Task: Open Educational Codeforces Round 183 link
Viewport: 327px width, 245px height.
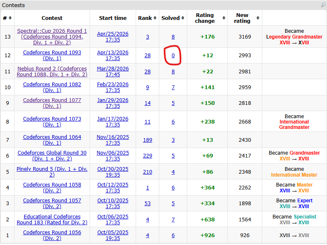Action: [x=52, y=219]
